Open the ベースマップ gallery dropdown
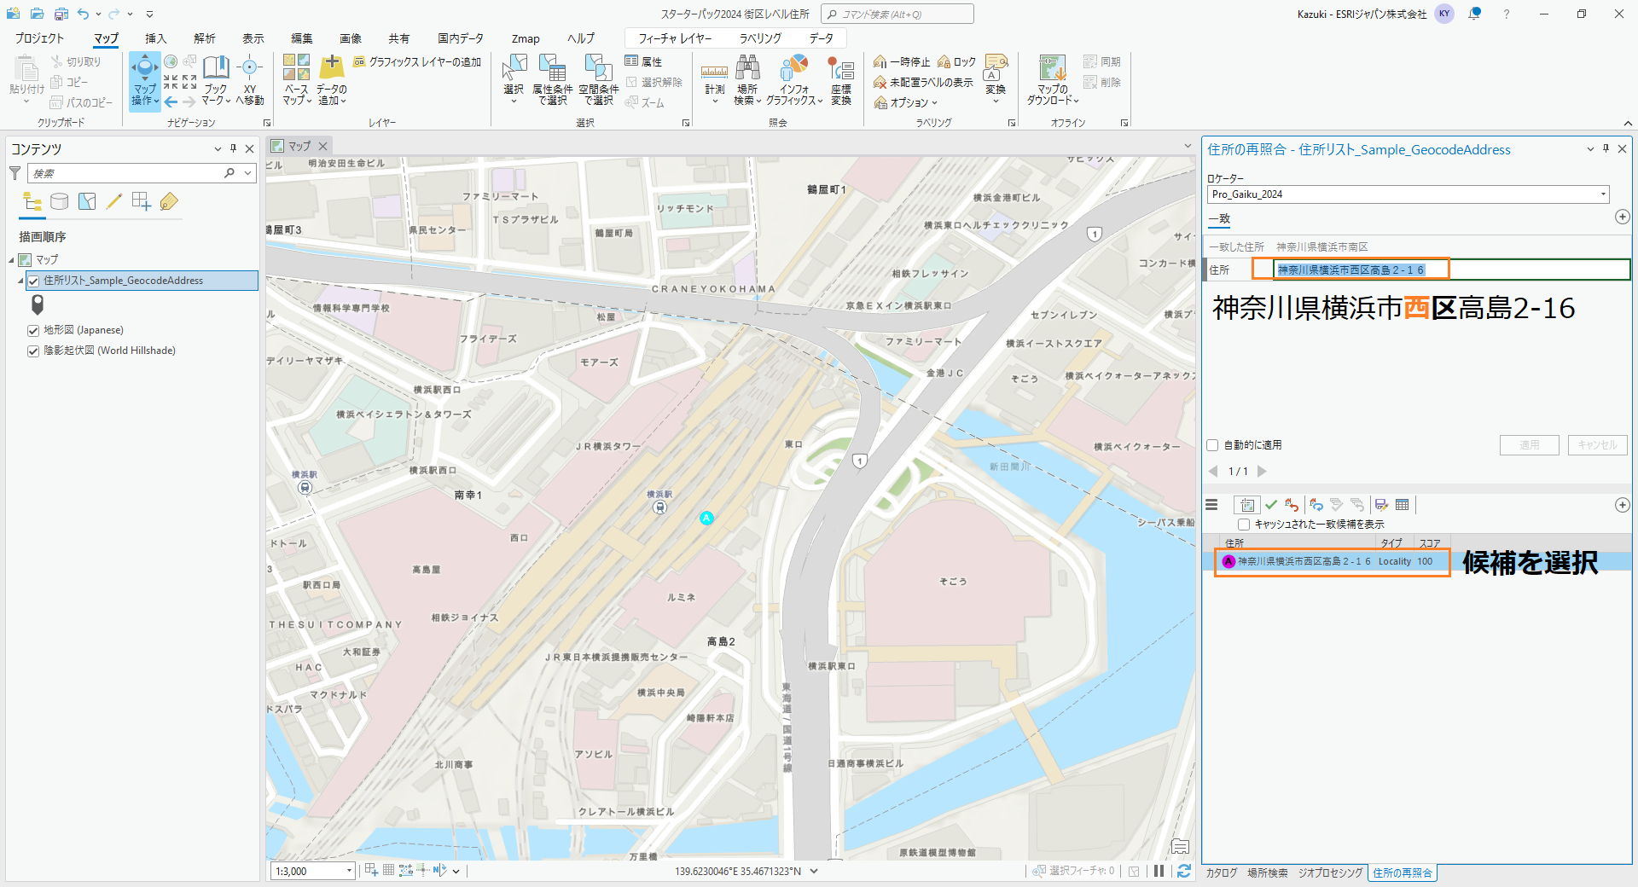This screenshot has width=1638, height=887. pos(296,95)
